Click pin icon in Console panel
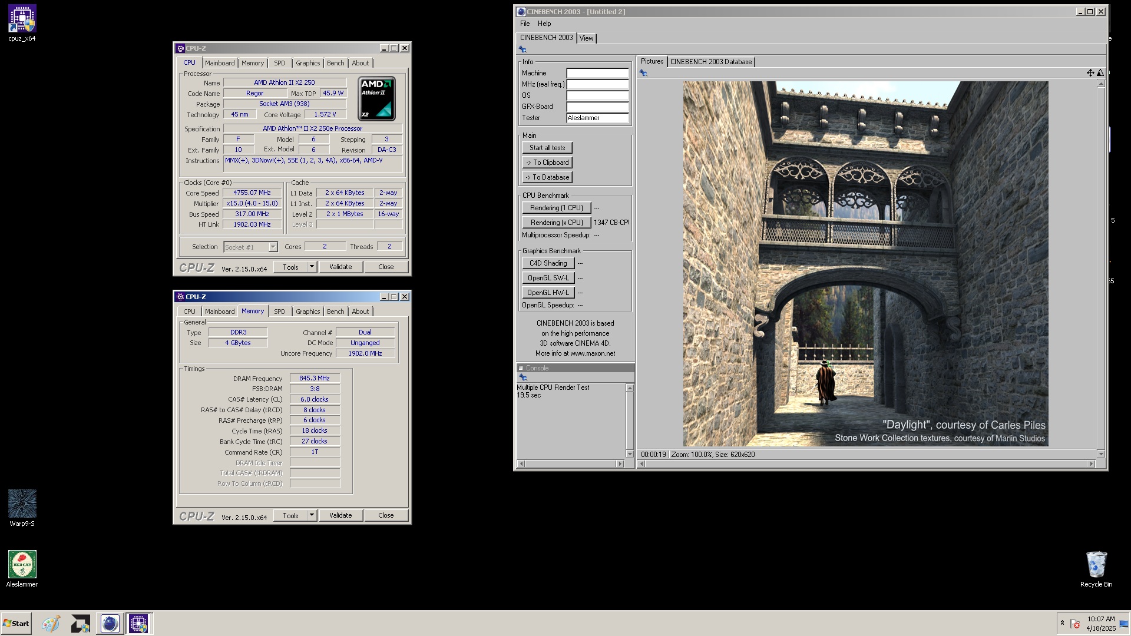The image size is (1131, 636). point(522,377)
